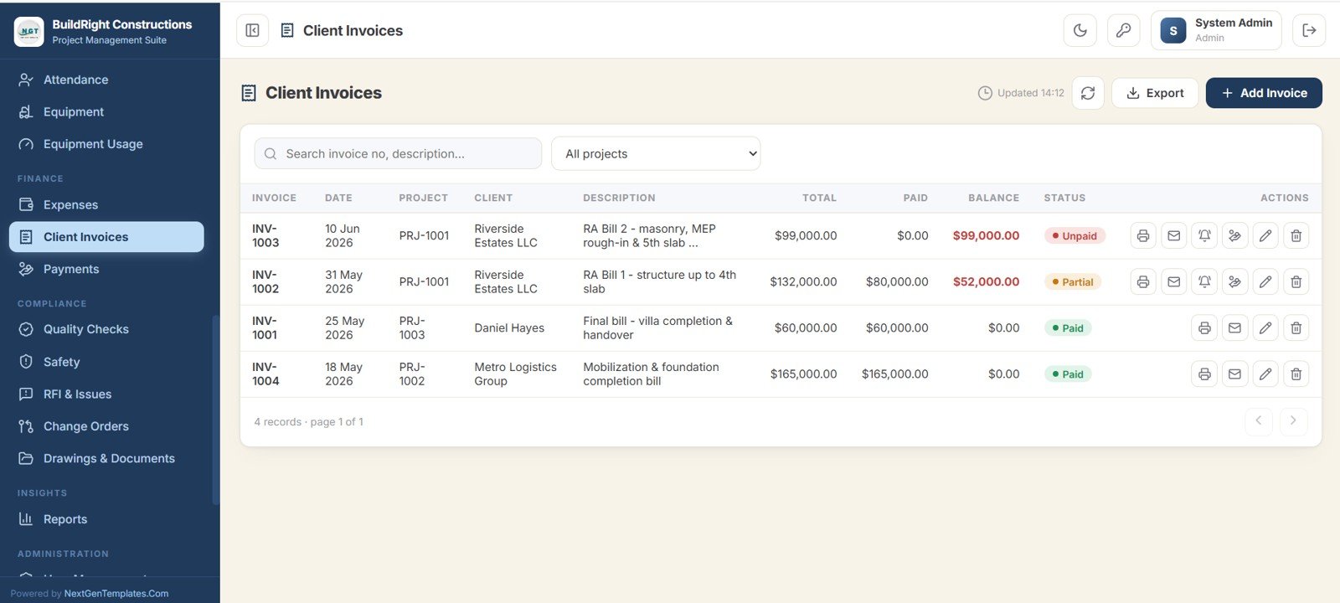Print invoice INV-1004
The height and width of the screenshot is (603, 1340).
click(x=1204, y=374)
